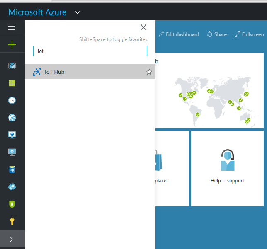Open the Help + support tile
Image resolution: width=267 pixels, height=249 pixels.
[x=227, y=169]
